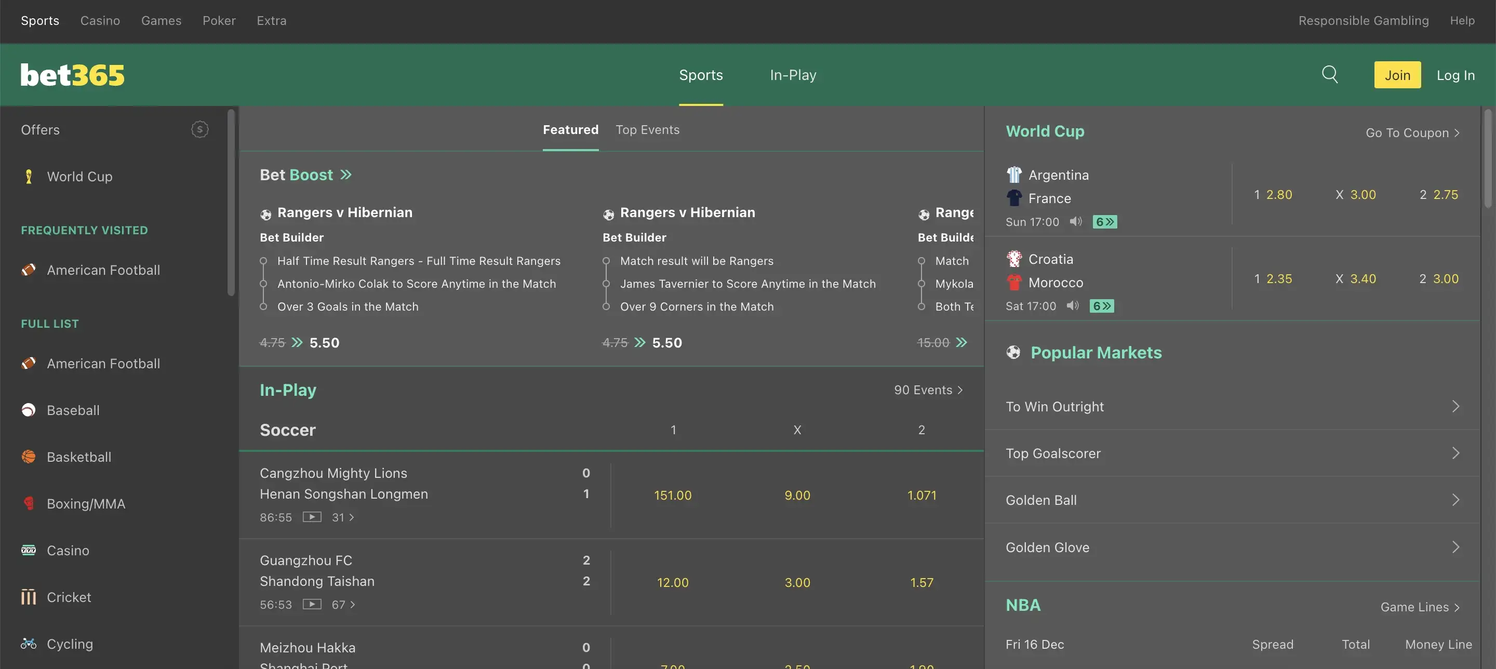The image size is (1496, 669).
Task: Click Baseball icon in full list
Action: pyautogui.click(x=29, y=410)
